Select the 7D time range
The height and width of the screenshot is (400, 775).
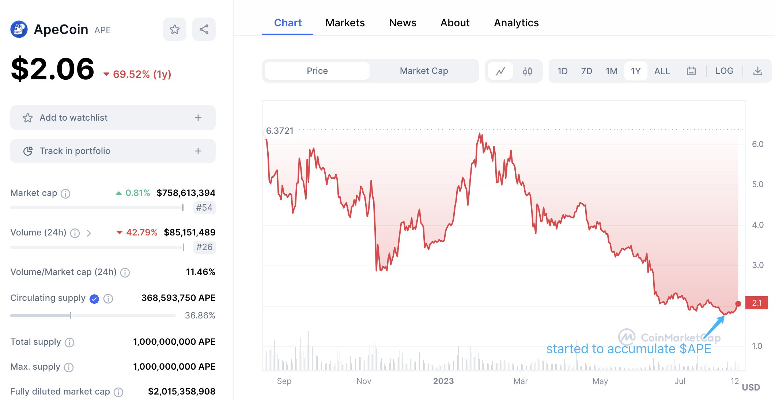586,71
